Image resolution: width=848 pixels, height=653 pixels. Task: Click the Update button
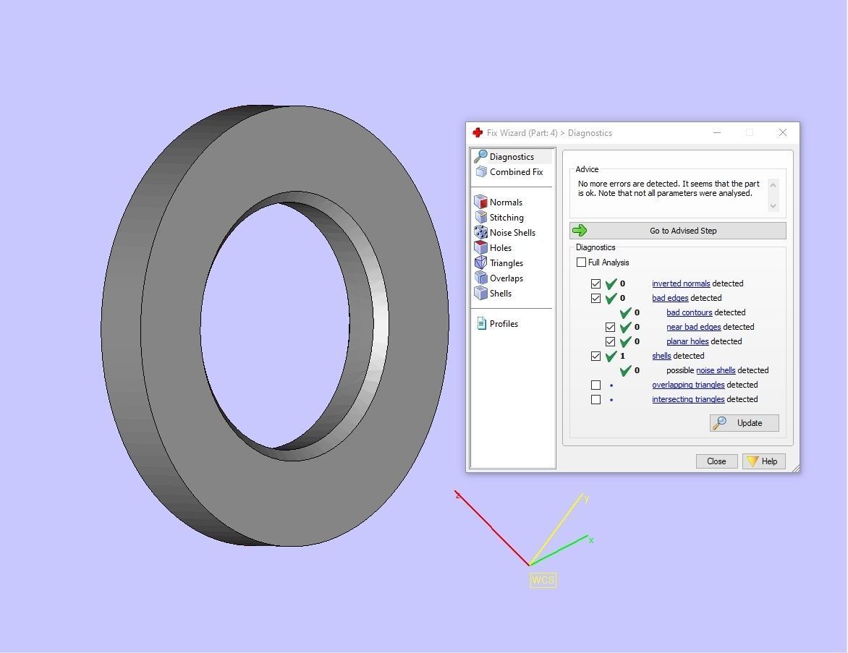pos(744,423)
